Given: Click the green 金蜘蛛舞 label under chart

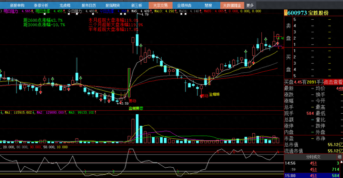Looking at the screenshot, I should (136, 108).
